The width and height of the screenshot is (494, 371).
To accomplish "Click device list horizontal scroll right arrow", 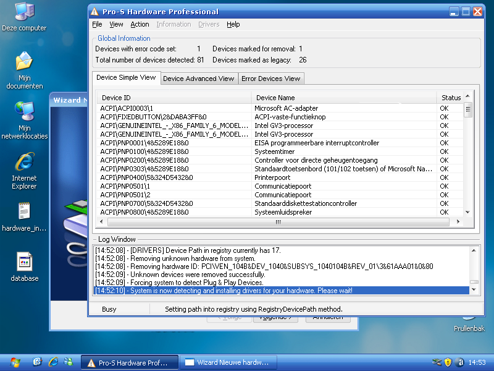I will click(x=458, y=222).
